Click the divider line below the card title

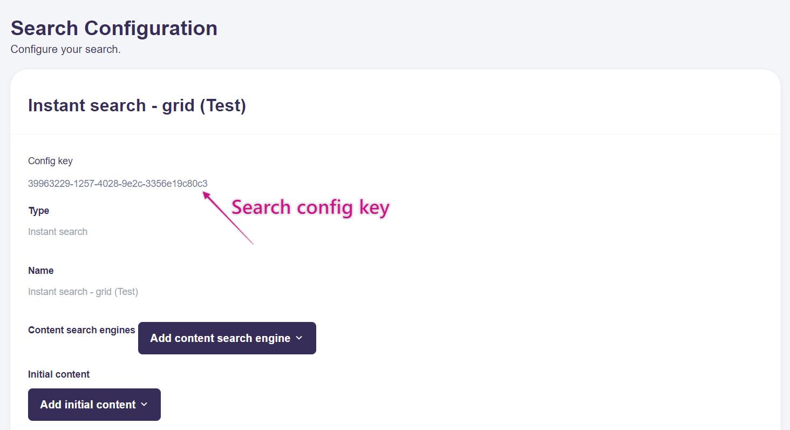(396, 134)
